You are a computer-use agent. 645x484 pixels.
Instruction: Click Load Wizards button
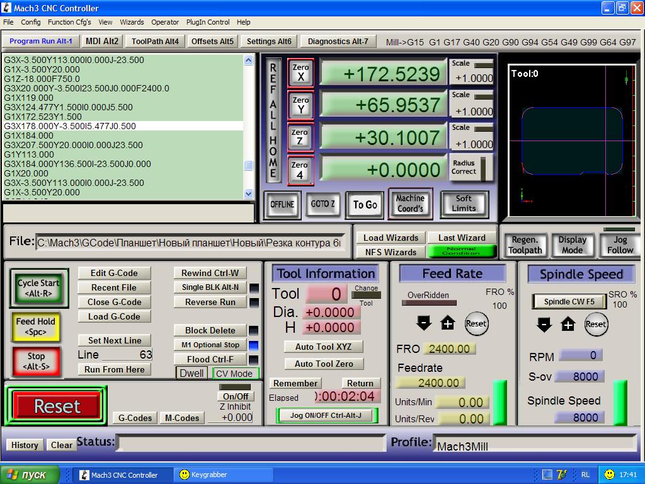point(391,238)
